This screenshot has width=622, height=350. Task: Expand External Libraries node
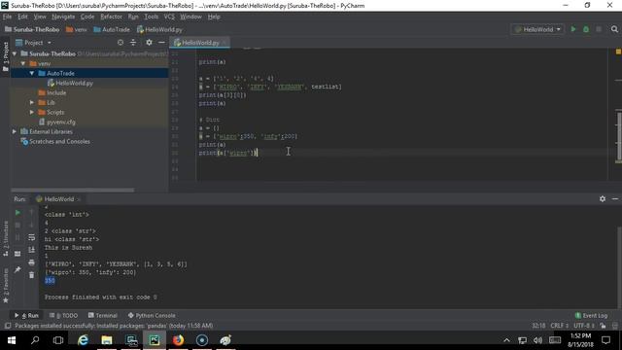[x=15, y=132]
